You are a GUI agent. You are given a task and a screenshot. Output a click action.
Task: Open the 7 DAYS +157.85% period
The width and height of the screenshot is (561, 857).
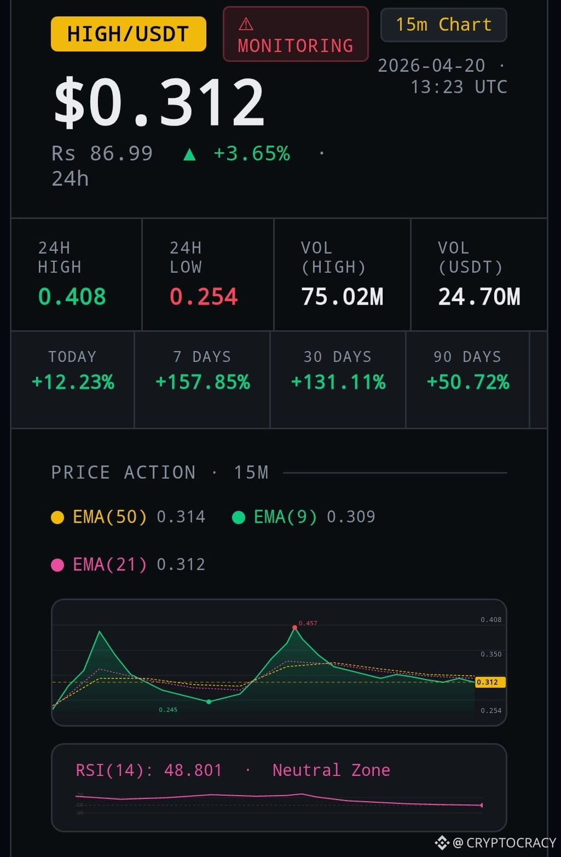tap(203, 379)
